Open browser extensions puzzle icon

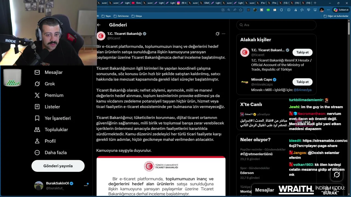coord(281,10)
